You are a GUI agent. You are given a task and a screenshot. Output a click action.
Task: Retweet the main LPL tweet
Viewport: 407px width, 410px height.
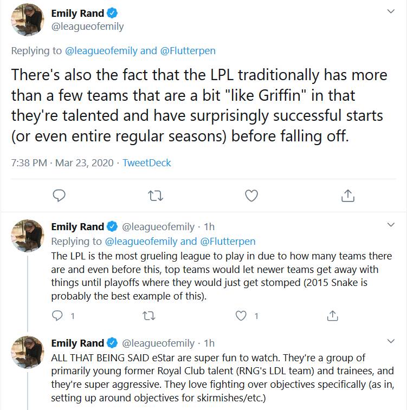click(x=156, y=196)
